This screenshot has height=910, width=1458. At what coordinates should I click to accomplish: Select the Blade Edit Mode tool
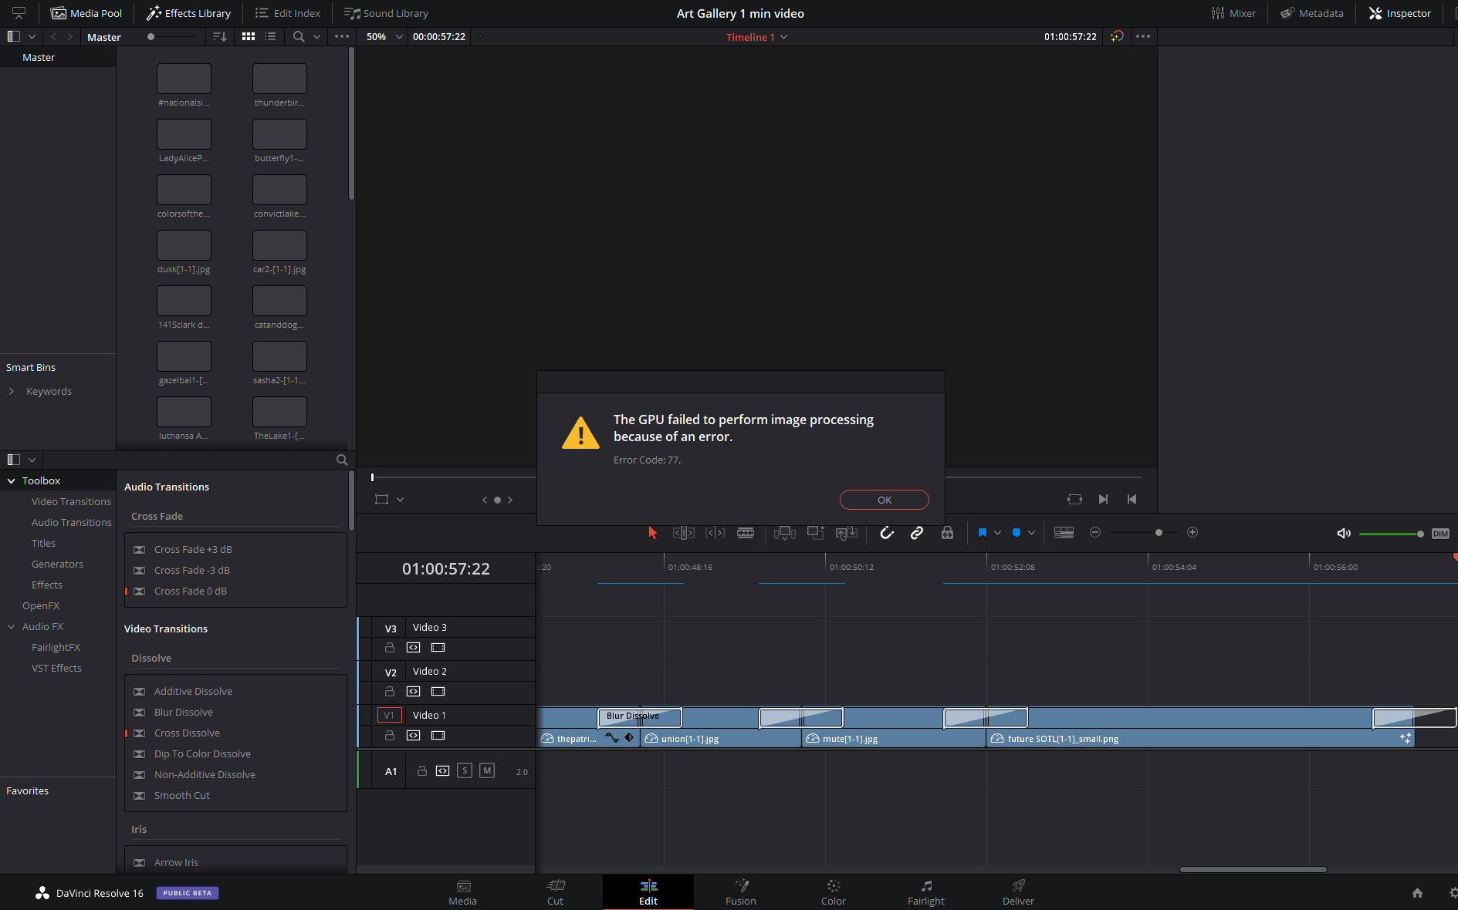746,533
